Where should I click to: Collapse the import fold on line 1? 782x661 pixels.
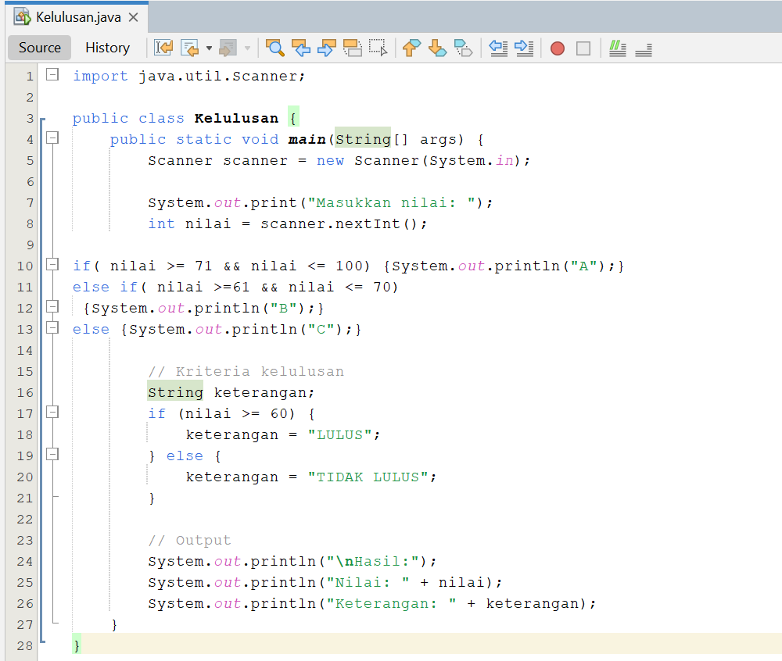click(x=52, y=75)
